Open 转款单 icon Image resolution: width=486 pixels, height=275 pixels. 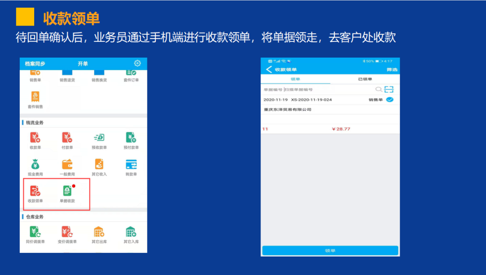pos(131,164)
